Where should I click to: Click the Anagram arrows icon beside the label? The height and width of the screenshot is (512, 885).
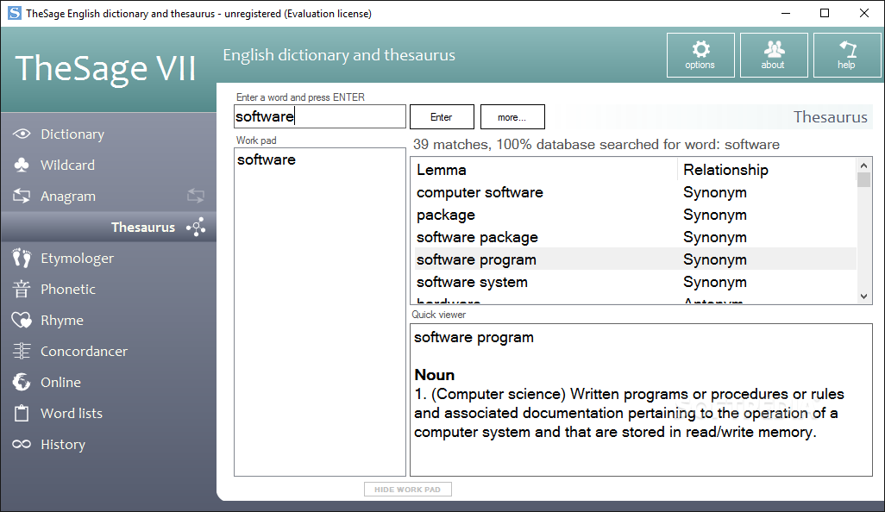point(22,197)
